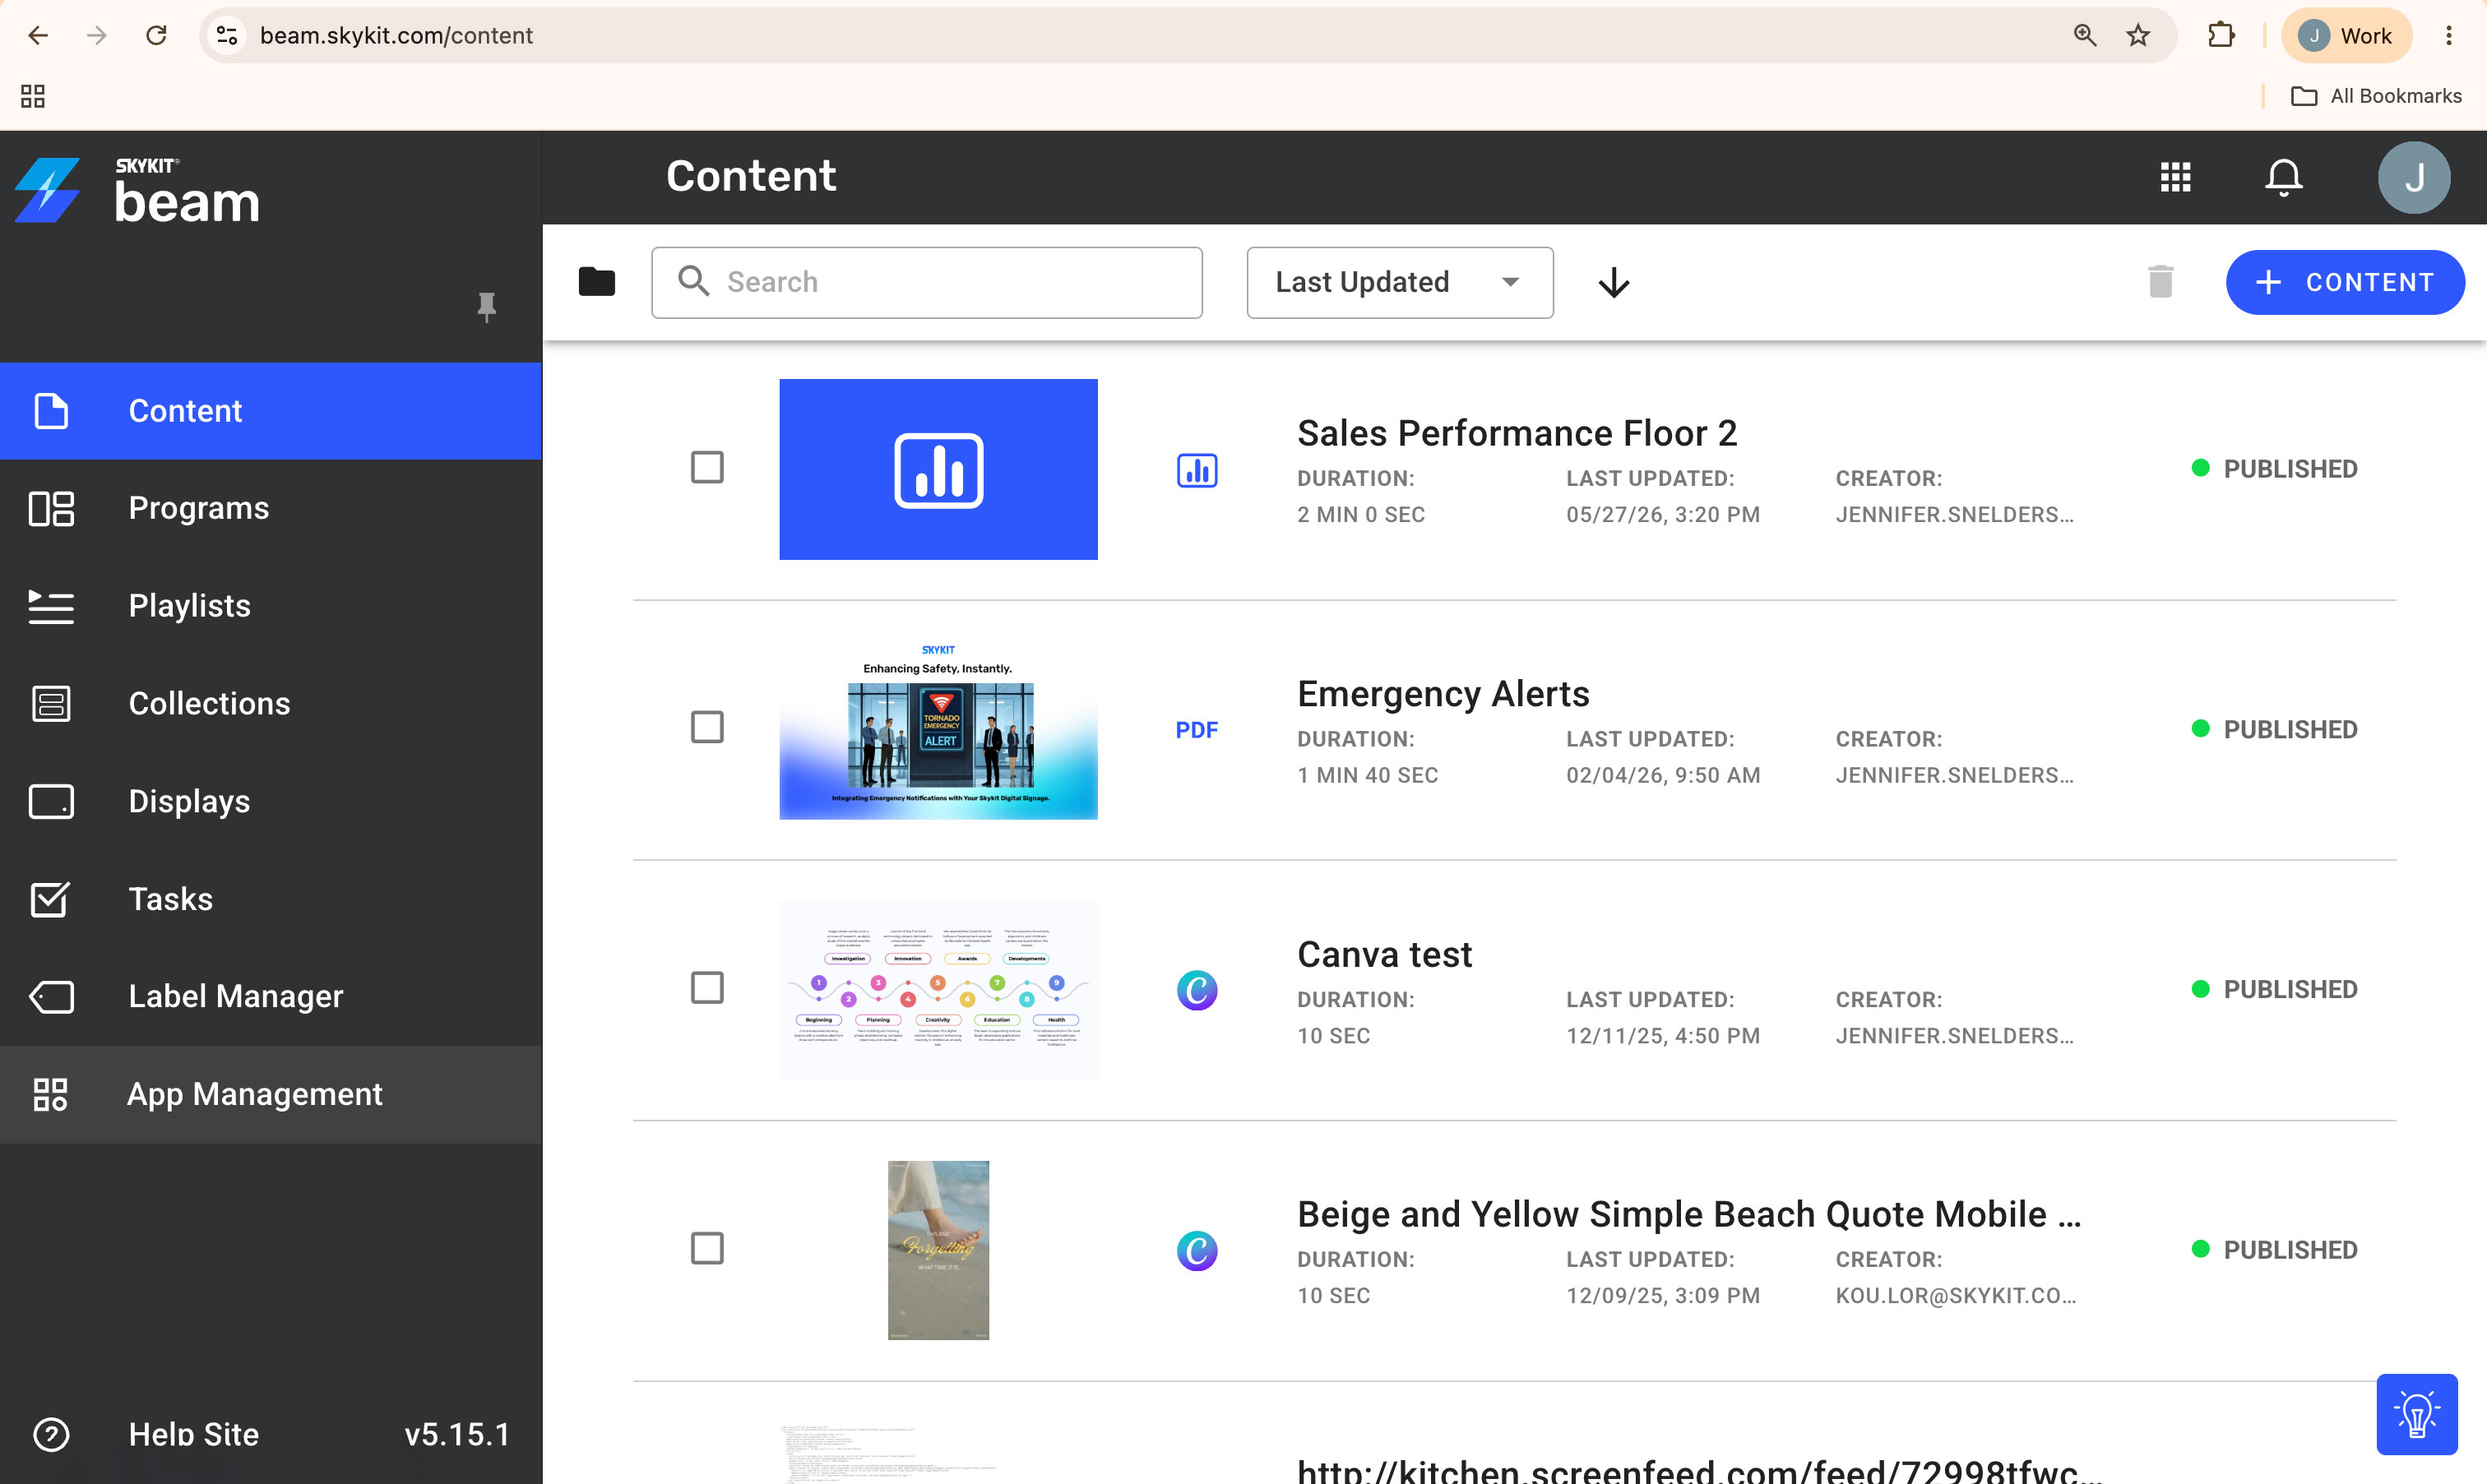Open the apps grid launcher

click(x=2175, y=177)
